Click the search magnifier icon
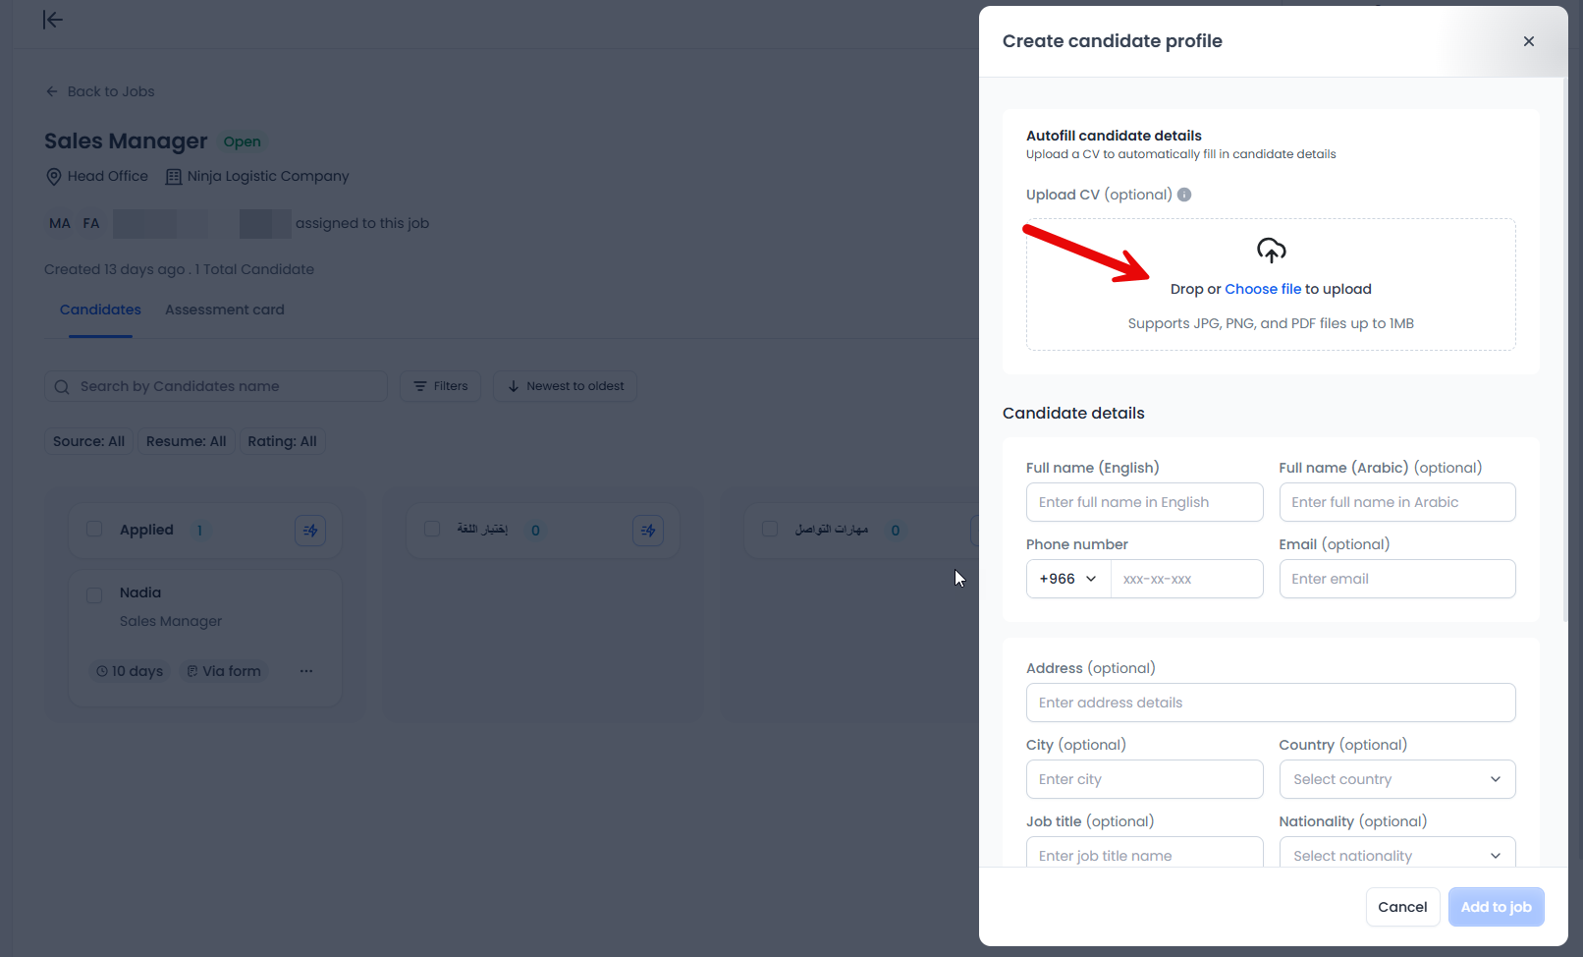 (62, 387)
